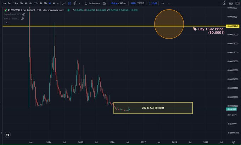Toggle SuperTrend indicator visibility eye
The height and width of the screenshot is (145, 241).
click(x=24, y=14)
